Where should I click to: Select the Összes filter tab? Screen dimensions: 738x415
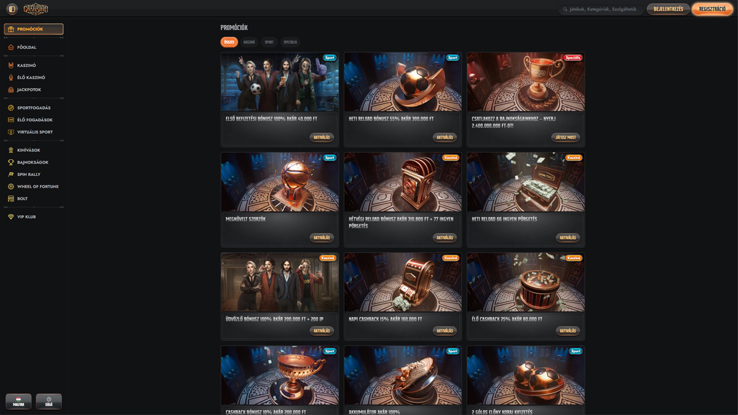(x=229, y=42)
